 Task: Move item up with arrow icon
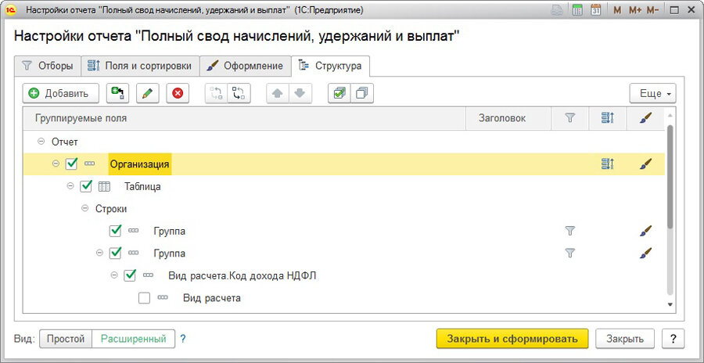278,93
